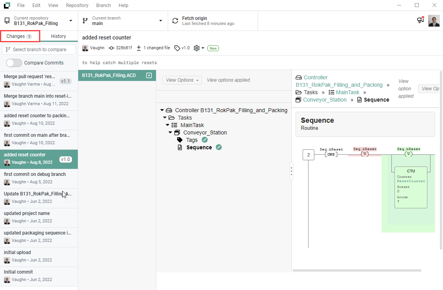Toggle the Compare Commits switch
The height and width of the screenshot is (290, 443).
[14, 63]
